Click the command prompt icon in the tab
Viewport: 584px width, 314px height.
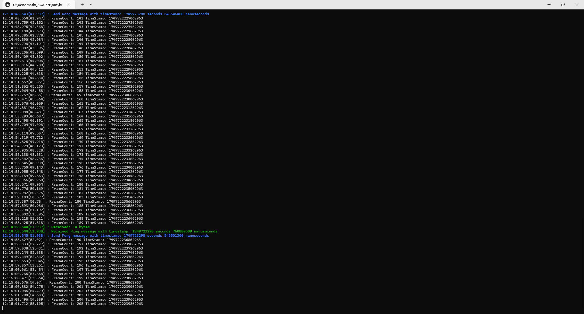[8, 5]
